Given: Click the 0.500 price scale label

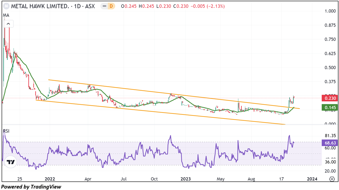Looking at the screenshot, I should pyautogui.click(x=330, y=68).
